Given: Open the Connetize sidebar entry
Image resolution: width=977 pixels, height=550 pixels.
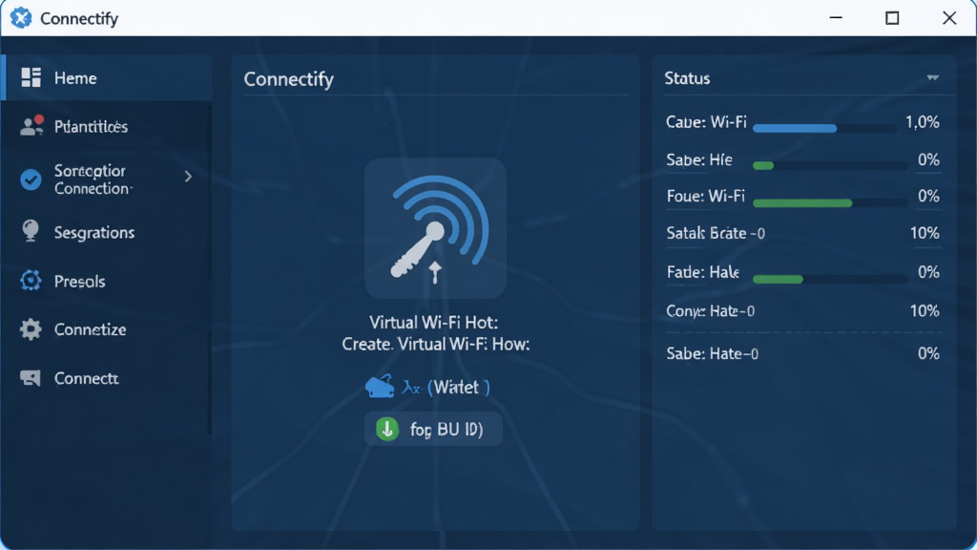Looking at the screenshot, I should coord(107,329).
